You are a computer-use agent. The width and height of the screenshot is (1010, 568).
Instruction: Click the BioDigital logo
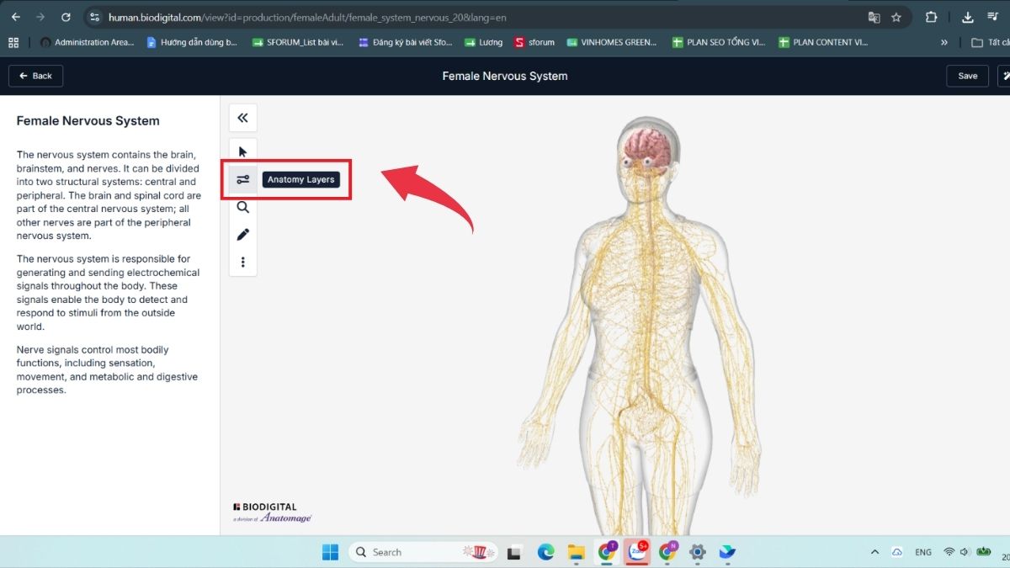tap(271, 512)
